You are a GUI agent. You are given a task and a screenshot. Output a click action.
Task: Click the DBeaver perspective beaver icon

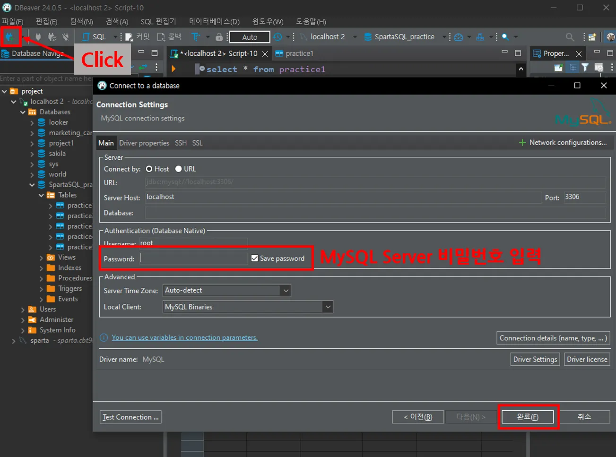point(610,37)
